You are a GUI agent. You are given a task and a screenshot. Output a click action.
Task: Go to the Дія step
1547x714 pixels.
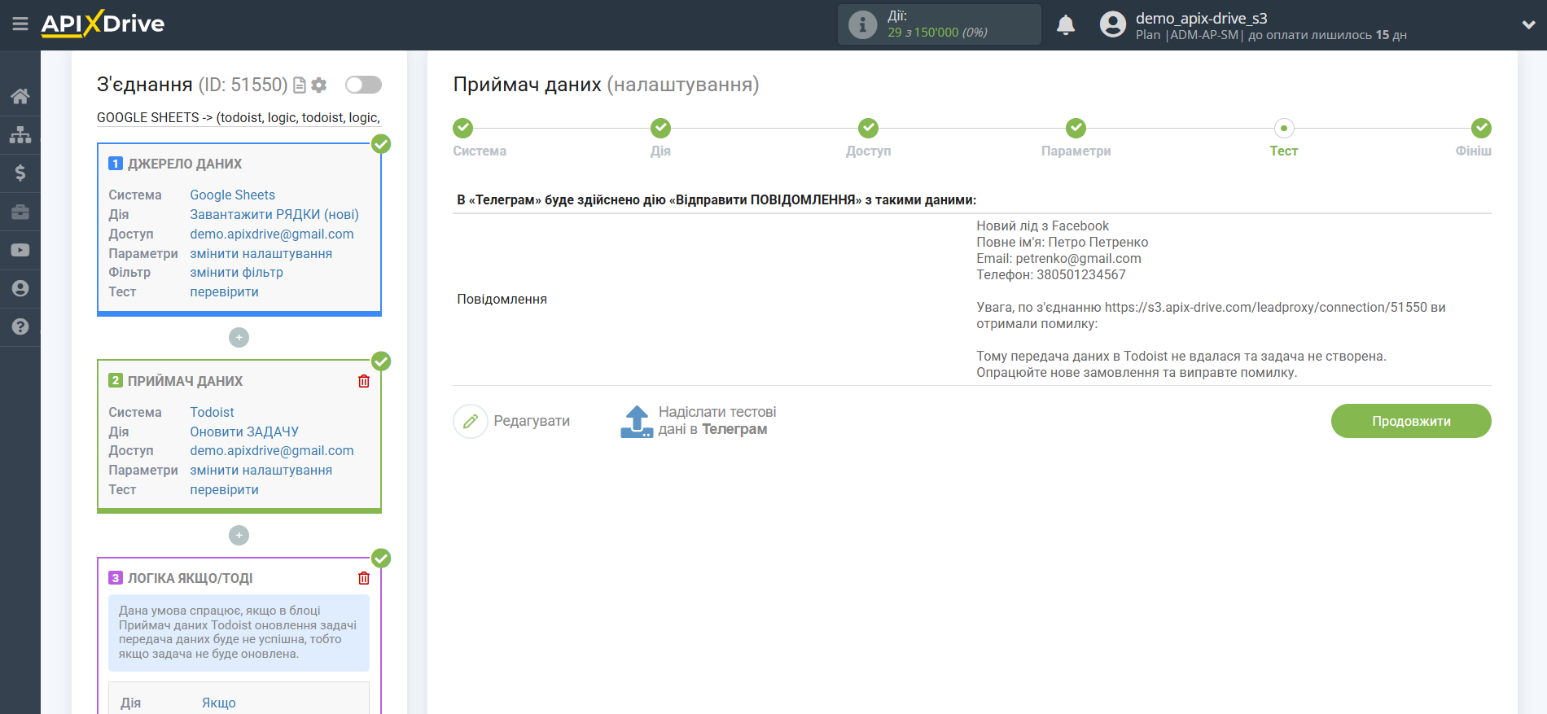660,128
